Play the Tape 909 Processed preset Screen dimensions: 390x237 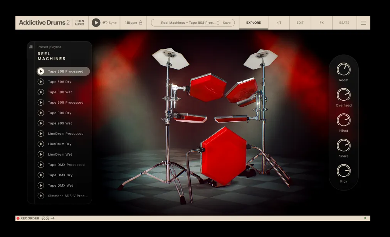pyautogui.click(x=41, y=103)
